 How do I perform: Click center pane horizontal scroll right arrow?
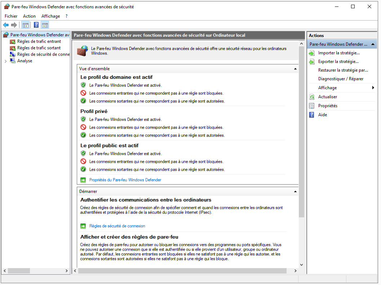(x=296, y=271)
